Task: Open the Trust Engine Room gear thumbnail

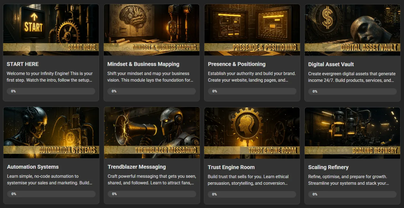Action: (252, 133)
